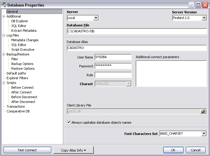Click the Database Properties title bar icon

(4, 5)
